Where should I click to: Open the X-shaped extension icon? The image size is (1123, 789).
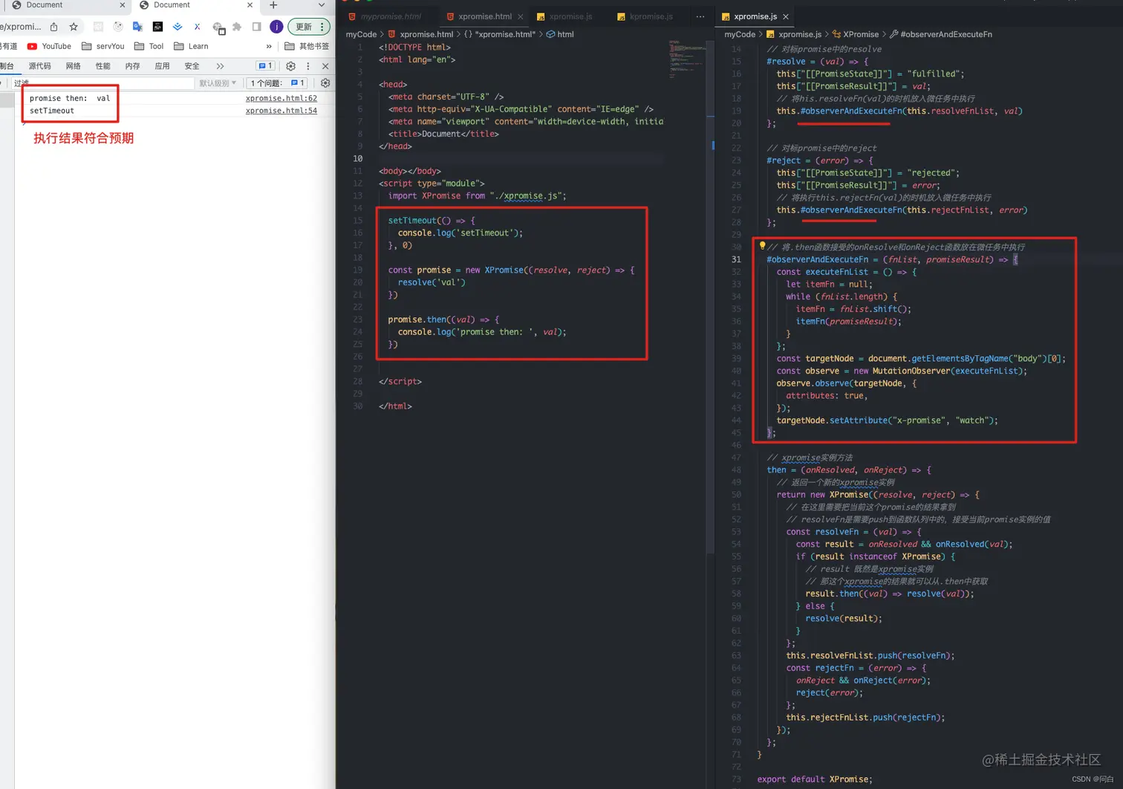pos(197,27)
